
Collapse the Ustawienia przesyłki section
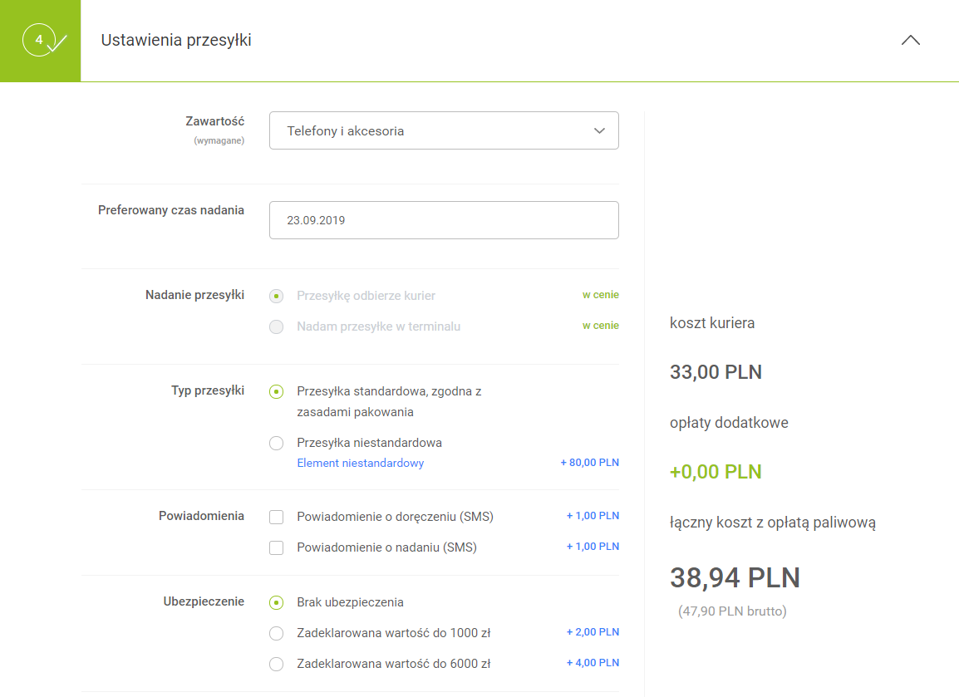911,40
